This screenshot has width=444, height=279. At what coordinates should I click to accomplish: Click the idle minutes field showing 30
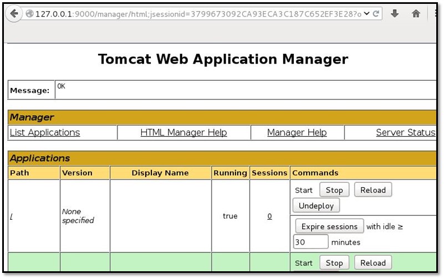tap(310, 242)
